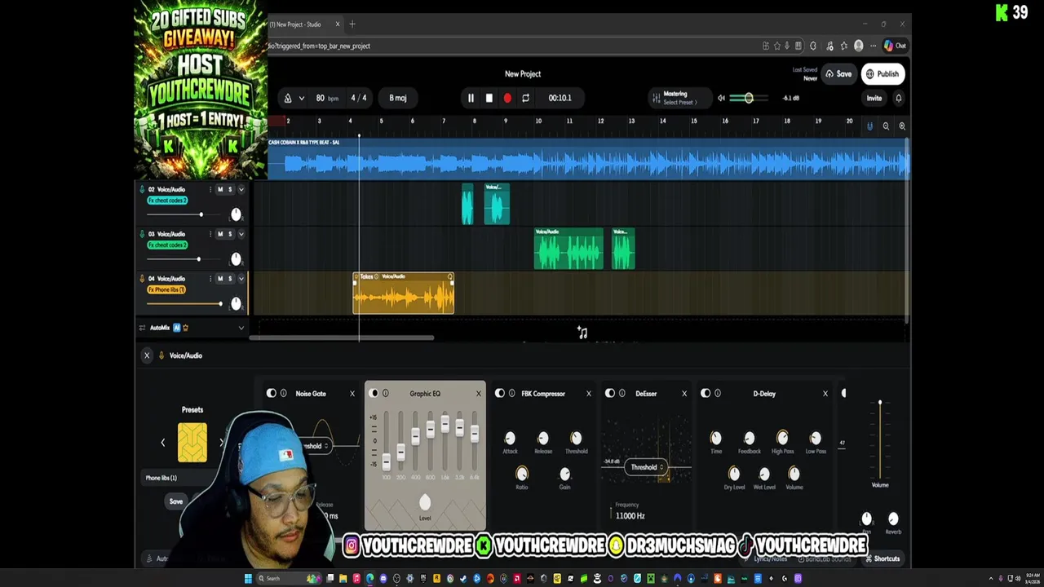The height and width of the screenshot is (587, 1044).
Task: Click track 04 microphone icon
Action: [x=142, y=279]
